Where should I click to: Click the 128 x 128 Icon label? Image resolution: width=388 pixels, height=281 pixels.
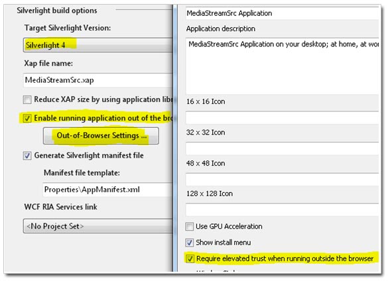tap(210, 194)
